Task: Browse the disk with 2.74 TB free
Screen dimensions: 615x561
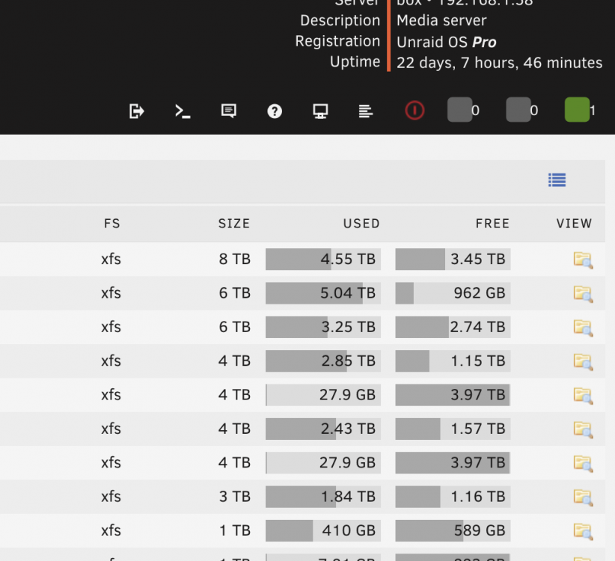Action: click(x=583, y=328)
